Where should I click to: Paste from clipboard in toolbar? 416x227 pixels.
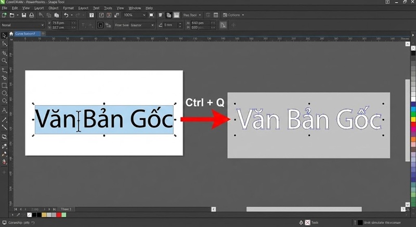(x=57, y=15)
